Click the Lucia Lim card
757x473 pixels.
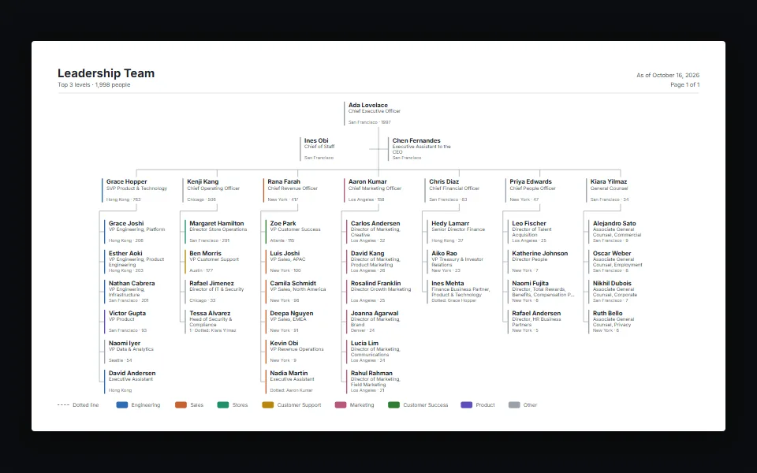tap(379, 352)
